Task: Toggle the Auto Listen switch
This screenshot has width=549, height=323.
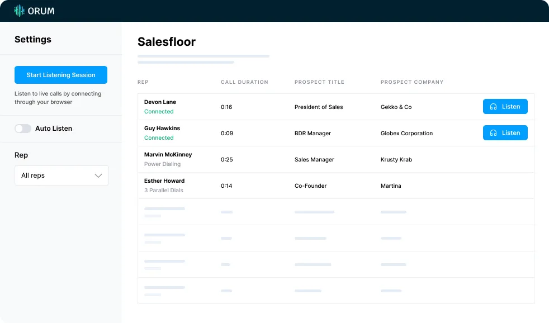Action: click(x=23, y=129)
